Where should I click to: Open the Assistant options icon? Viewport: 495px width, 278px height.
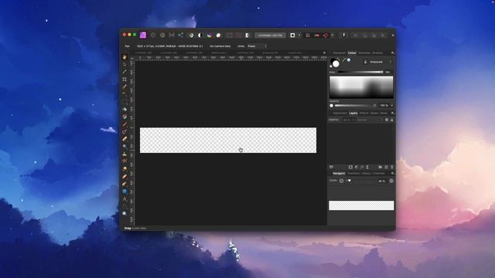click(343, 36)
